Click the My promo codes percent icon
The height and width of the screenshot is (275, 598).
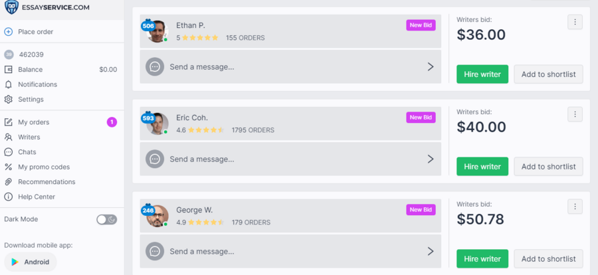9,167
